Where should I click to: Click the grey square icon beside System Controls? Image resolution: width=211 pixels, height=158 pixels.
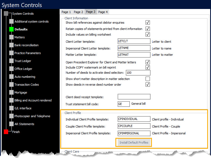tap(6, 13)
